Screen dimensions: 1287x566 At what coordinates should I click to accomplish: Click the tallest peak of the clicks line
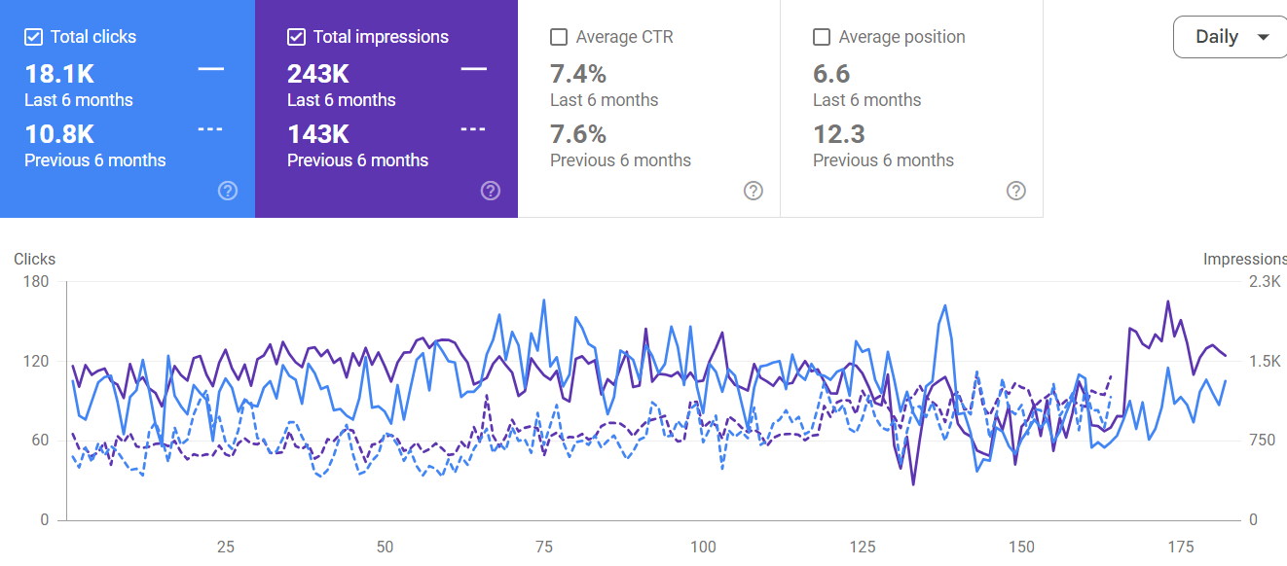542,300
